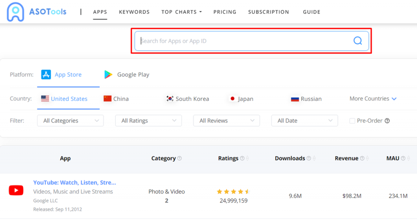The image size is (417, 220).
Task: Choose China as the country
Action: 116,99
